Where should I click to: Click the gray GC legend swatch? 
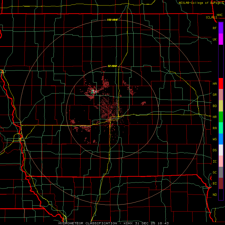pos(221,172)
